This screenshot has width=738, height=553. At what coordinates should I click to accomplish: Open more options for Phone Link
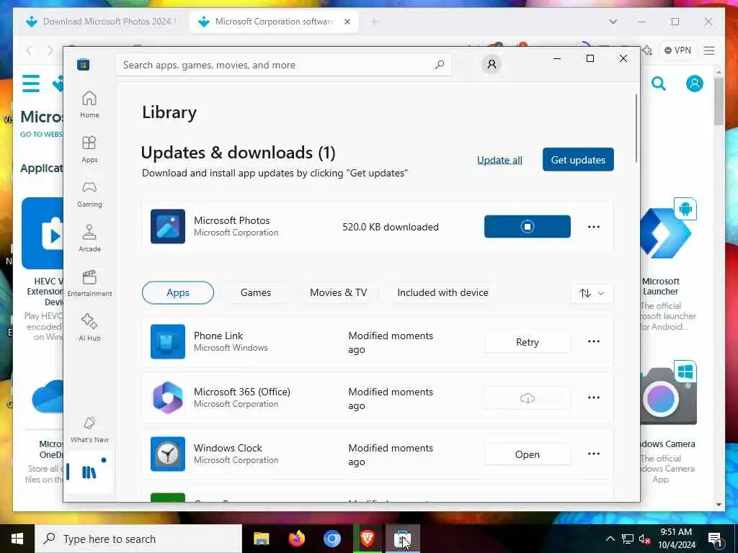tap(594, 341)
